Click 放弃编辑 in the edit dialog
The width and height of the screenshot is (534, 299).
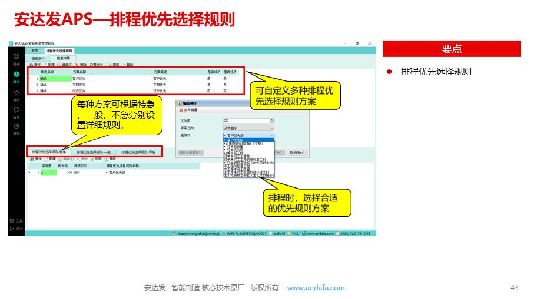pyautogui.click(x=188, y=110)
